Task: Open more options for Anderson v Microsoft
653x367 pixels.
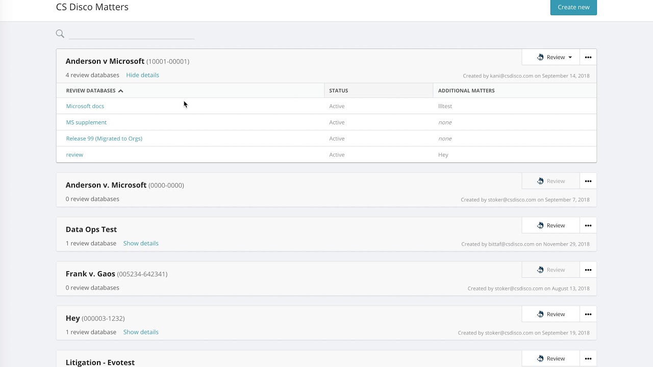Action: click(588, 57)
